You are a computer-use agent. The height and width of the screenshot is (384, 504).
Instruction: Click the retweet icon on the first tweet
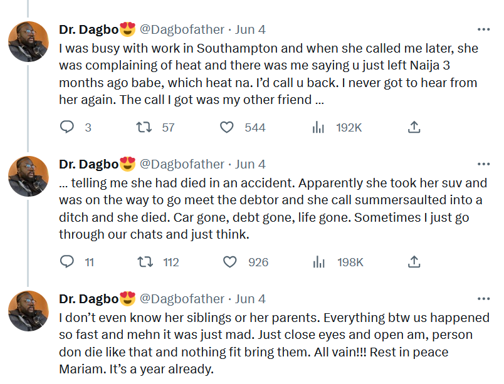click(x=144, y=127)
